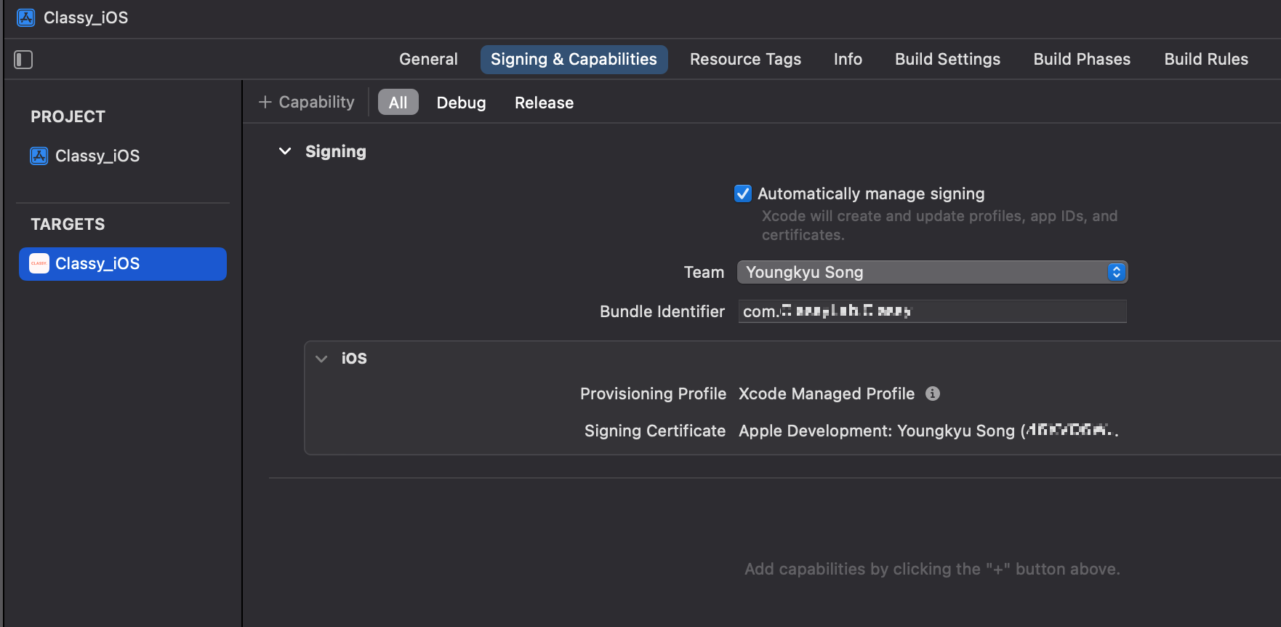Collapse the Signing section chevron
This screenshot has width=1281, height=627.
(285, 151)
